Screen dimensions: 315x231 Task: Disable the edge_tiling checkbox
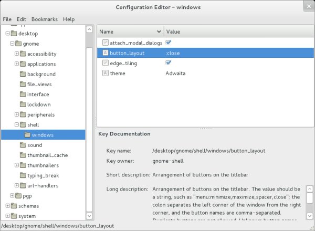[x=169, y=63]
